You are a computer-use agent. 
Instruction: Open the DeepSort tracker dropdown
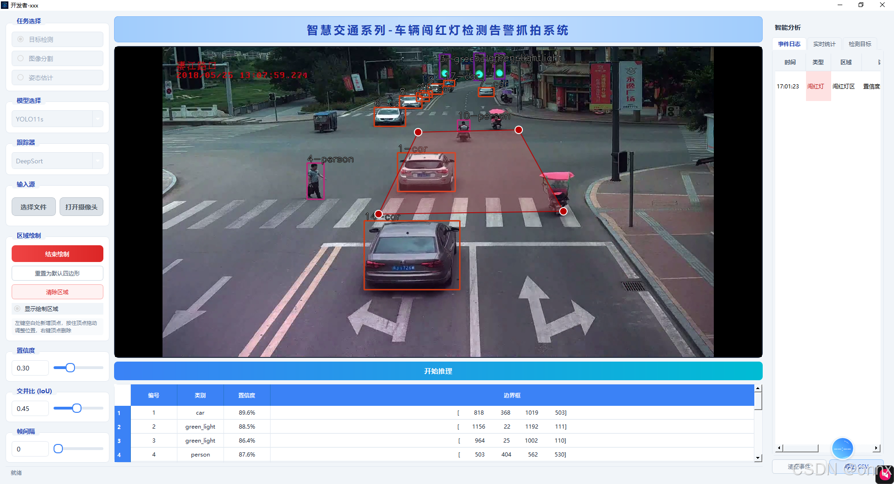coord(57,161)
